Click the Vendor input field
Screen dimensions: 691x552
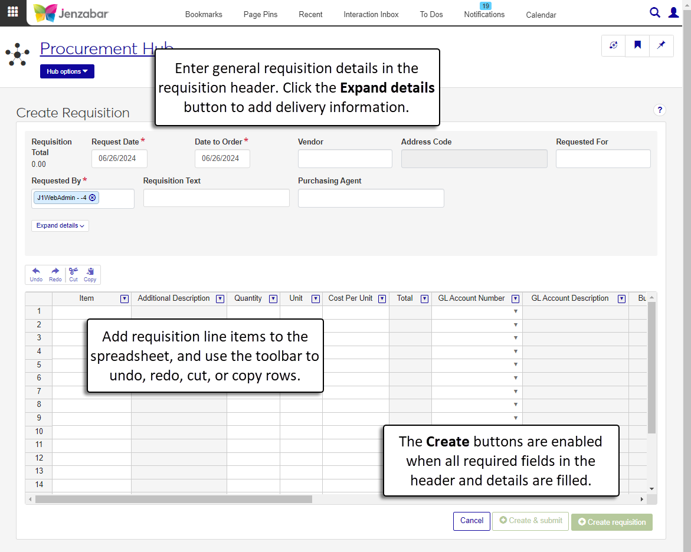tap(345, 159)
